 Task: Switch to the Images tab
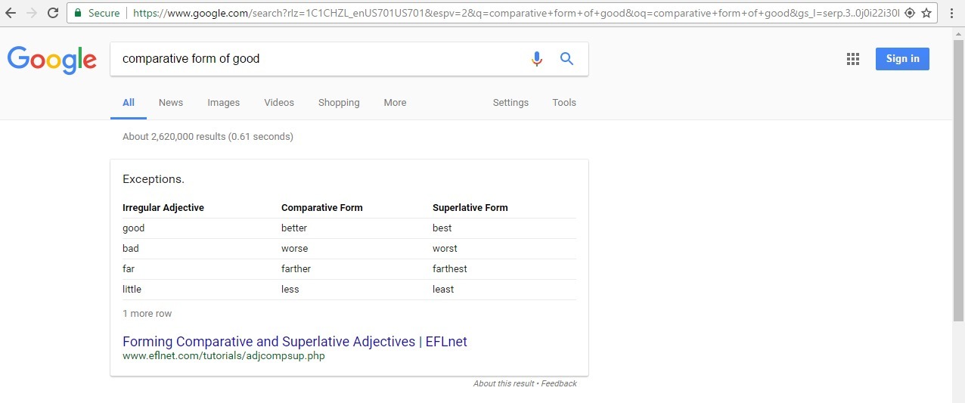tap(223, 103)
